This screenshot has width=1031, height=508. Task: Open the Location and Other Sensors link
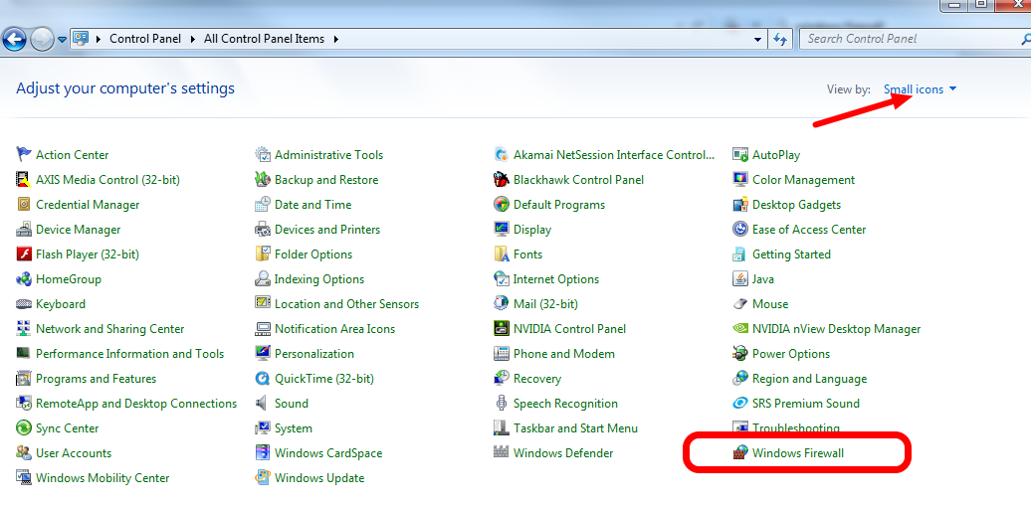[346, 304]
